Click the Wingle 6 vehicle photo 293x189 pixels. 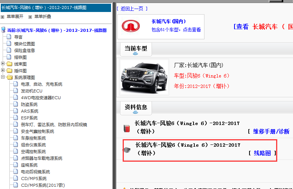144,77
